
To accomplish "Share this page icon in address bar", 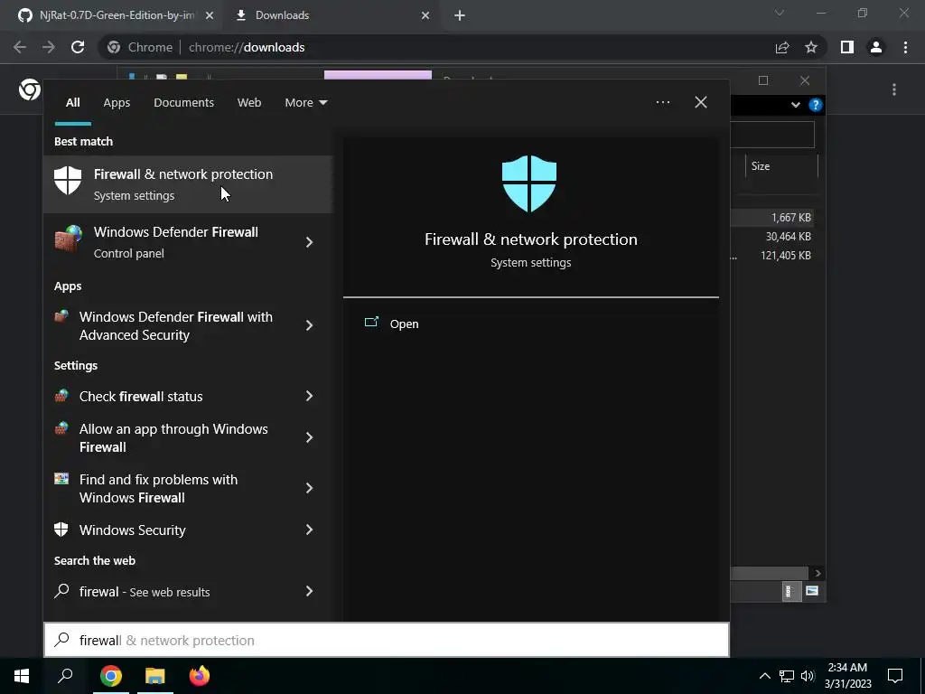I will click(782, 47).
